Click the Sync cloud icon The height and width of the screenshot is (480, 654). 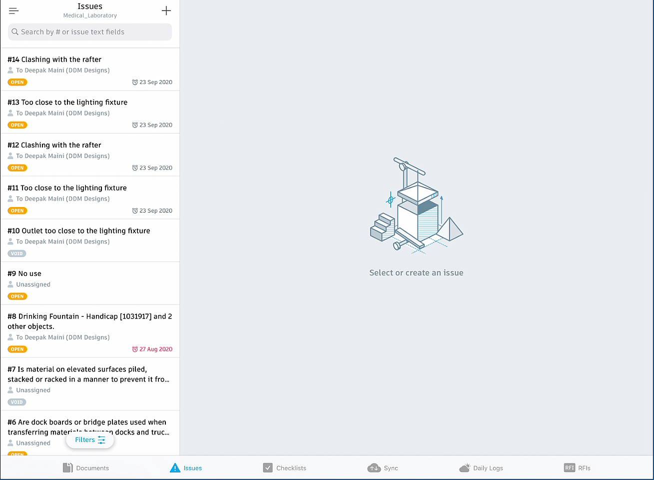point(374,468)
